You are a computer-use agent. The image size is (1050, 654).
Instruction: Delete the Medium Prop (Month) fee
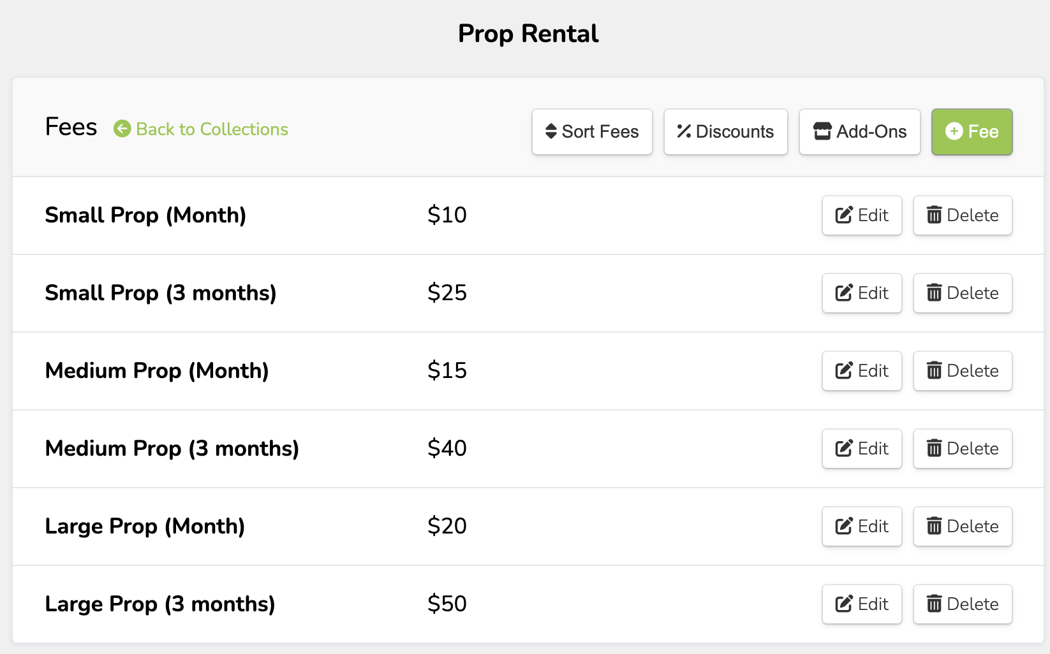tap(962, 371)
